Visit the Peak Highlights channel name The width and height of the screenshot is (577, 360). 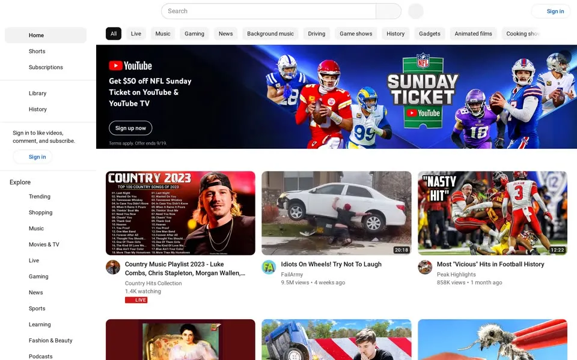pyautogui.click(x=456, y=274)
